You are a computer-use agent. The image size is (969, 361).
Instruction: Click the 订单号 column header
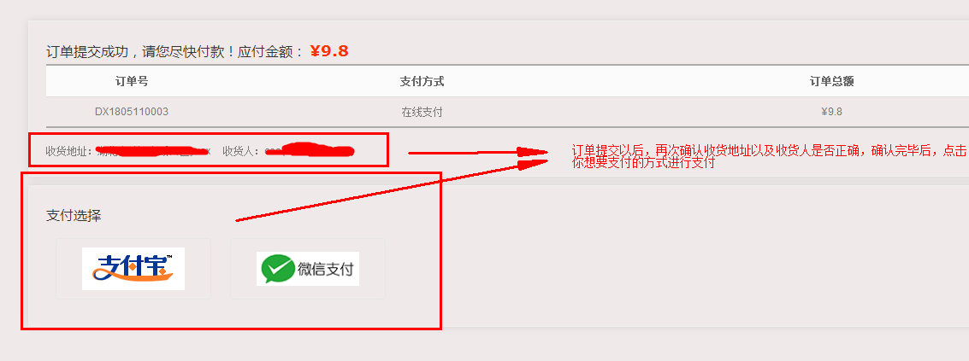tap(132, 81)
